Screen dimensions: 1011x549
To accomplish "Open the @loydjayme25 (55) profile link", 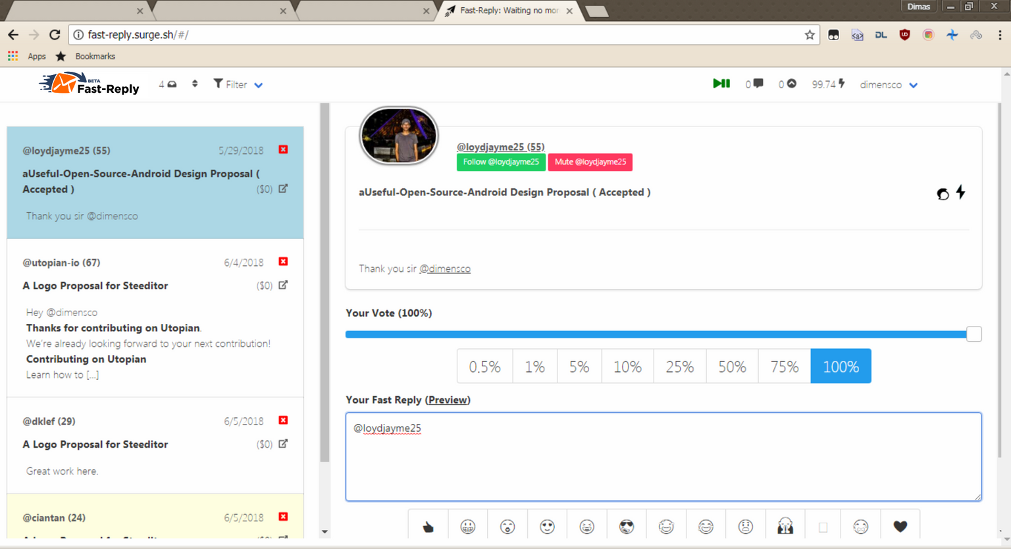I will [500, 147].
